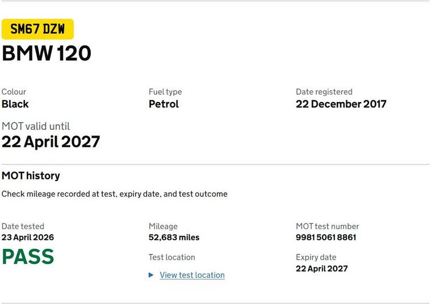Click the Petrol fuel type value

(164, 104)
